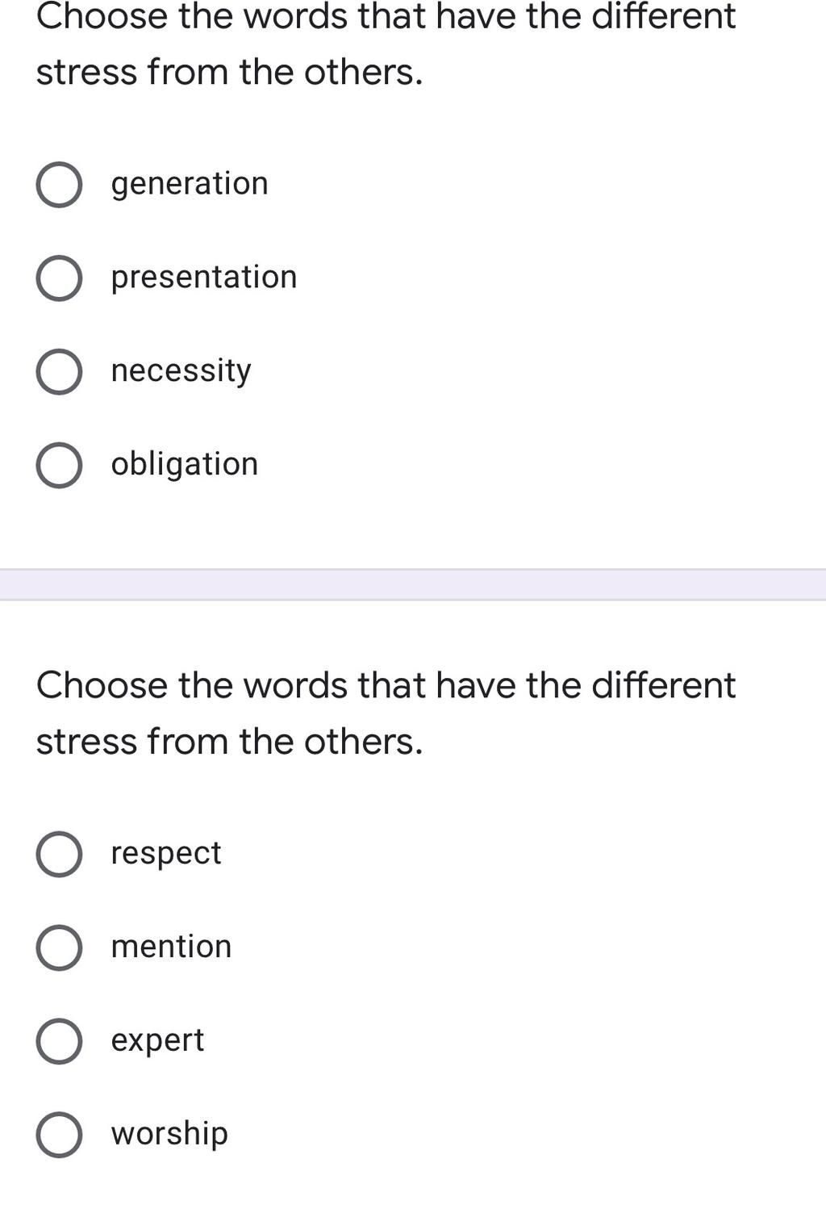Click 'stress from the others.' in the second question

click(229, 741)
